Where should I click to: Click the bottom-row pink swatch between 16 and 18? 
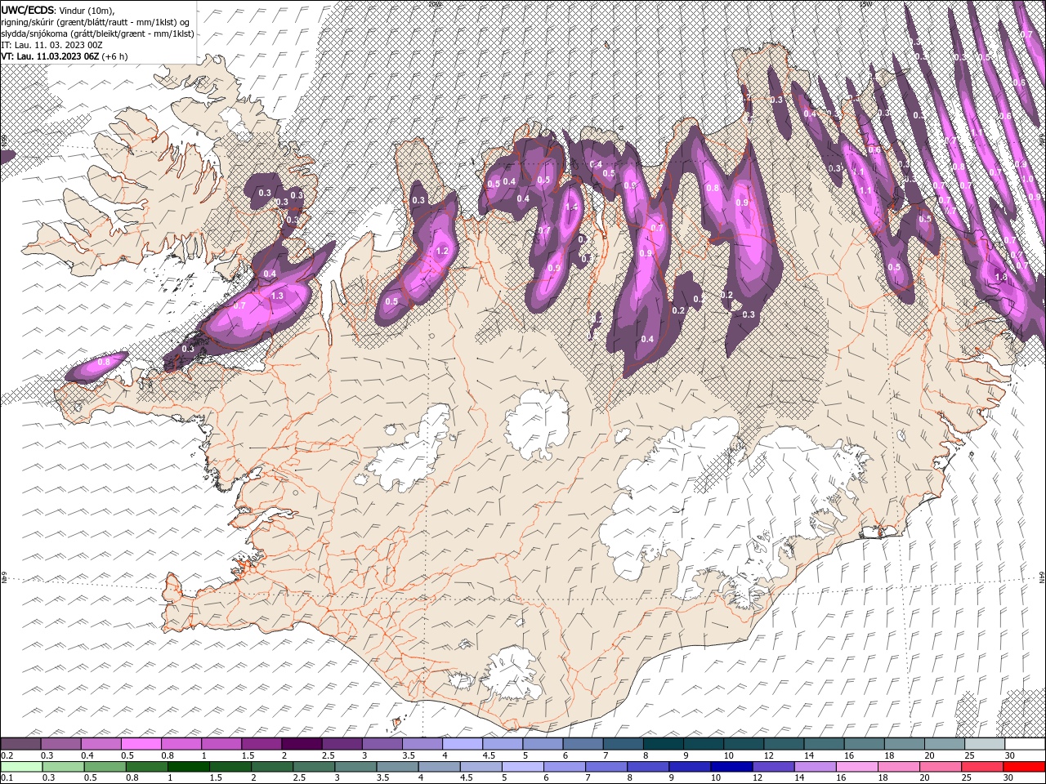[x=856, y=766]
